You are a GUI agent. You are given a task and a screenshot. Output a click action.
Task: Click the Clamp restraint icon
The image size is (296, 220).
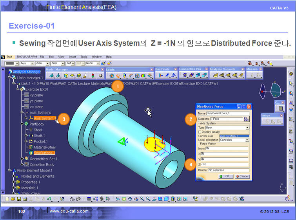click(161, 76)
